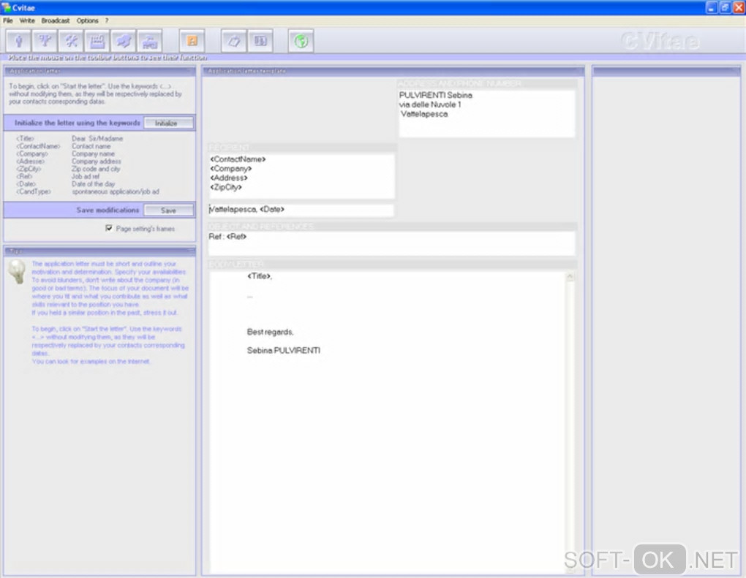
Task: Click the light bulb tips icon
Action: tap(17, 271)
